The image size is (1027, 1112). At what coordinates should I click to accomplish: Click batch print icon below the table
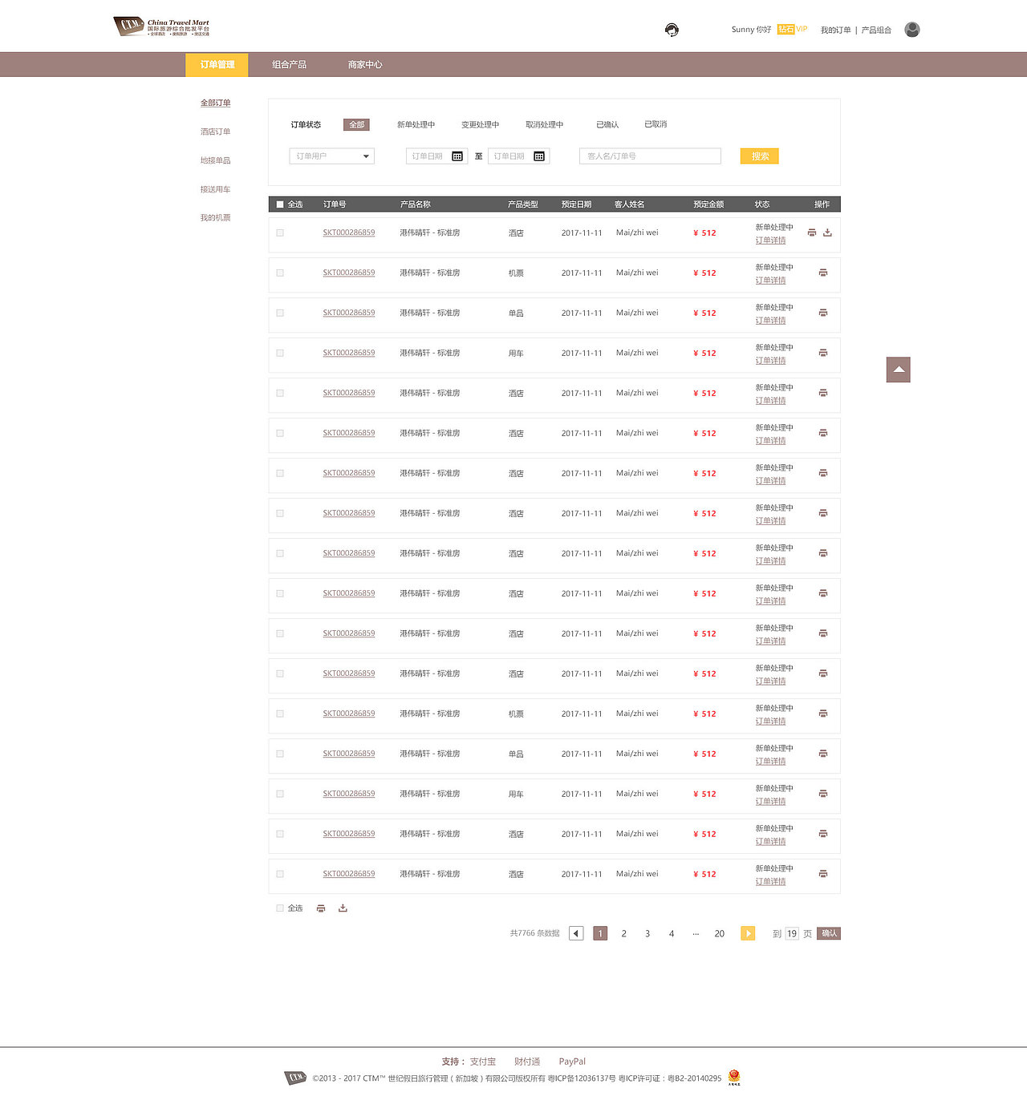click(321, 908)
